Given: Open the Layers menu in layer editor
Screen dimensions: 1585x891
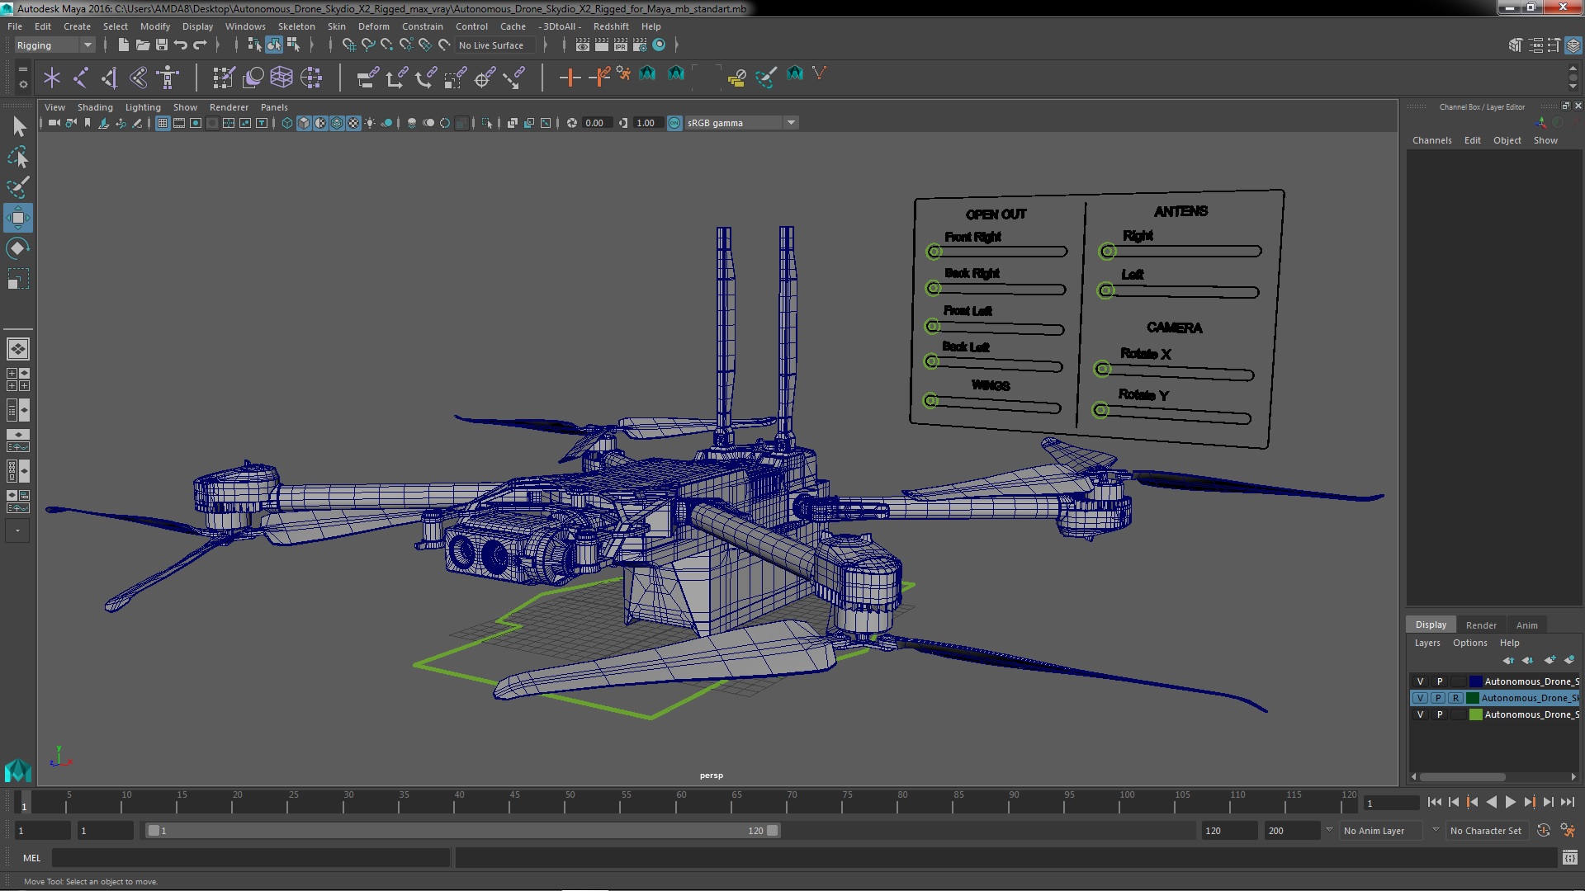Looking at the screenshot, I should pyautogui.click(x=1426, y=643).
